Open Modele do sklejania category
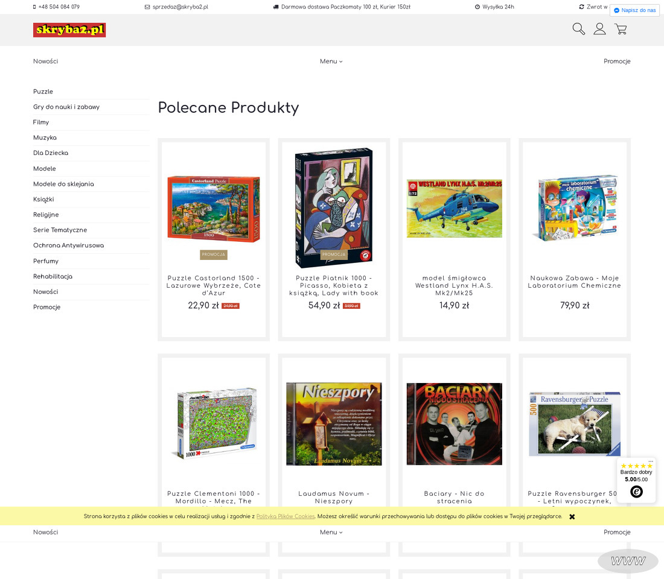The width and height of the screenshot is (664, 579). 63,184
